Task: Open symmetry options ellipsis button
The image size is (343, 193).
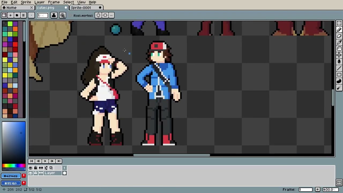Action: 111,15
